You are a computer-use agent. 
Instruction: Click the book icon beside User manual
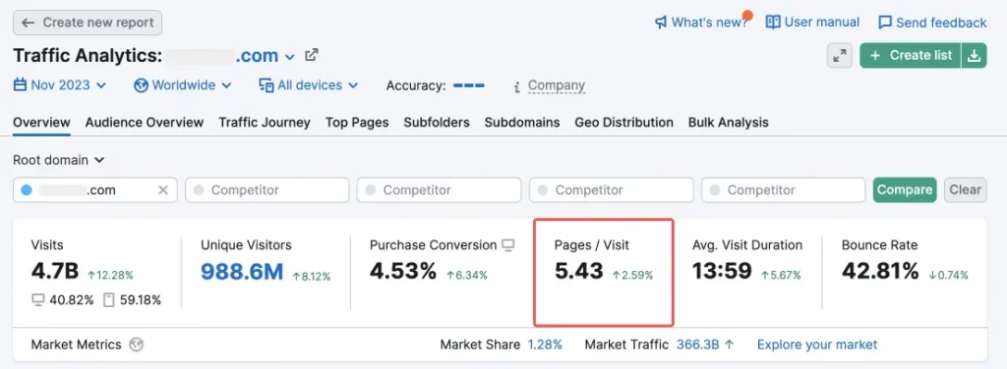(773, 22)
